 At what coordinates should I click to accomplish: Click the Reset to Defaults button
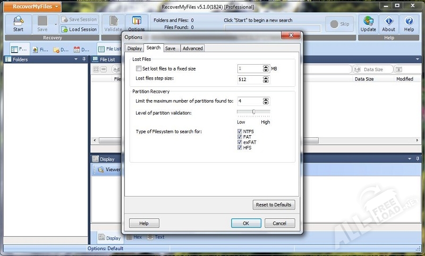274,205
